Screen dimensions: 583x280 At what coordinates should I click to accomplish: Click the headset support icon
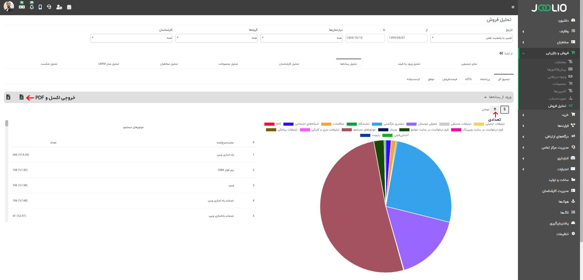[49, 7]
